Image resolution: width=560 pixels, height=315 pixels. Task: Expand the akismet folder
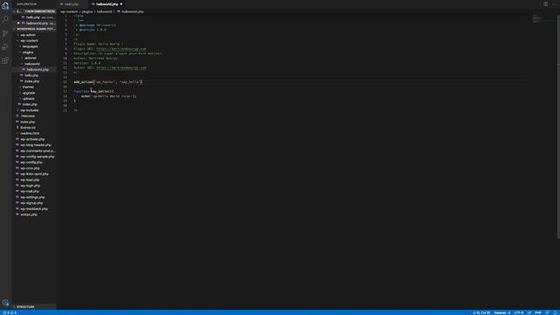[x=31, y=58]
